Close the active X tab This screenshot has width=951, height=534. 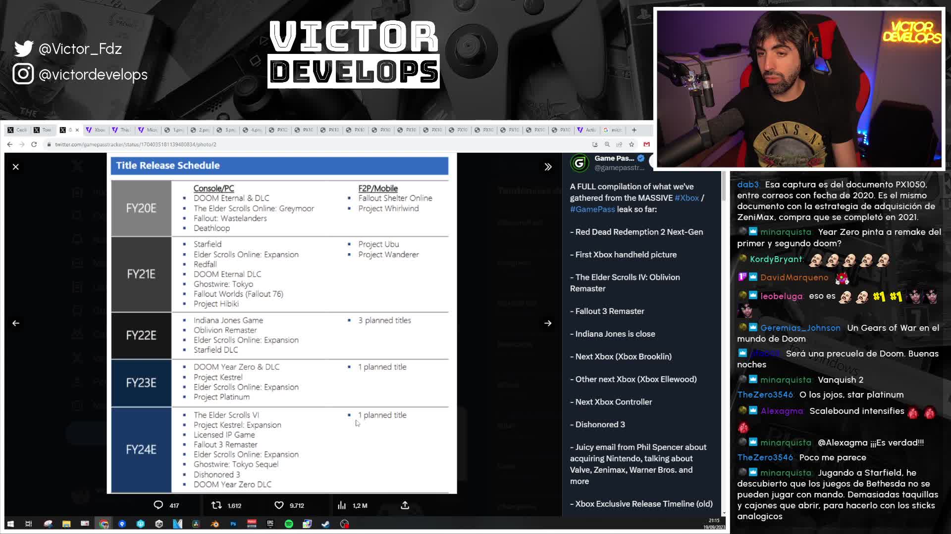[77, 130]
